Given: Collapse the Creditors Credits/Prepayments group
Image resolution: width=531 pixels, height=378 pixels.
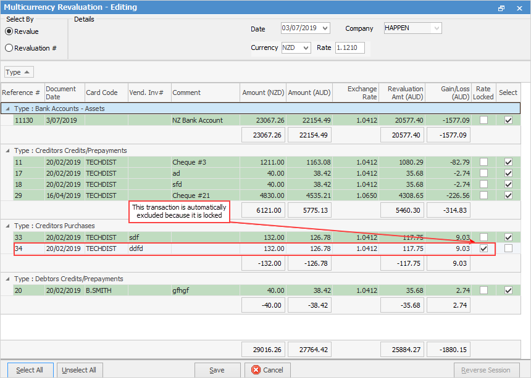Looking at the screenshot, I should pyautogui.click(x=7, y=150).
